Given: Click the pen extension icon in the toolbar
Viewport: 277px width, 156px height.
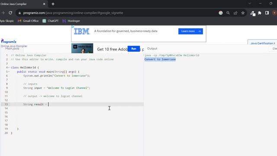Looking at the screenshot, I should coord(253,13).
